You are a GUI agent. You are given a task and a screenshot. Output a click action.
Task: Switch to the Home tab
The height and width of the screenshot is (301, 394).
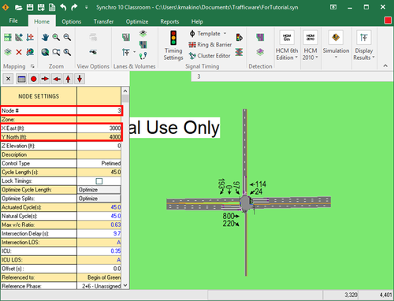click(x=42, y=21)
